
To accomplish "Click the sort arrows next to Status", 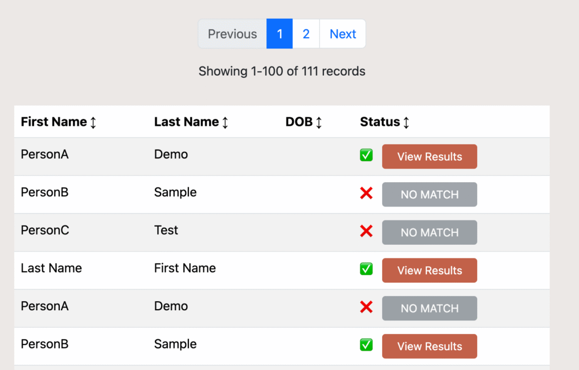I will 406,122.
